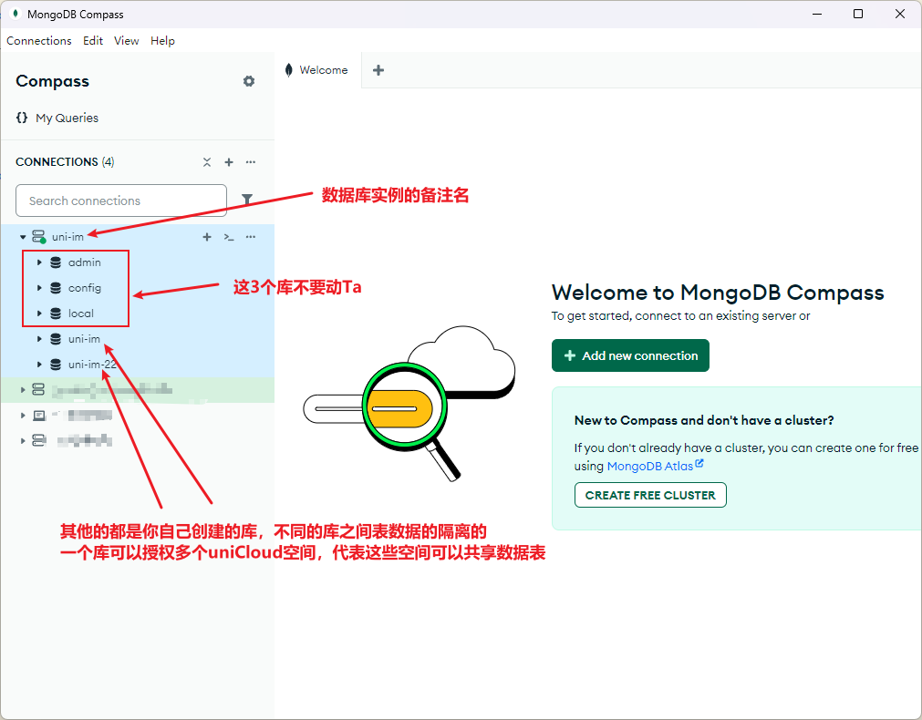Expand the last blurred connection
Viewport: 922px width, 720px height.
[23, 441]
